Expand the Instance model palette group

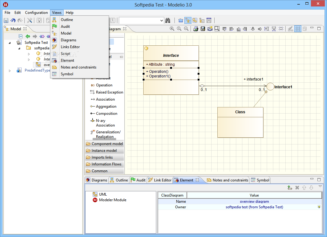click(104, 151)
